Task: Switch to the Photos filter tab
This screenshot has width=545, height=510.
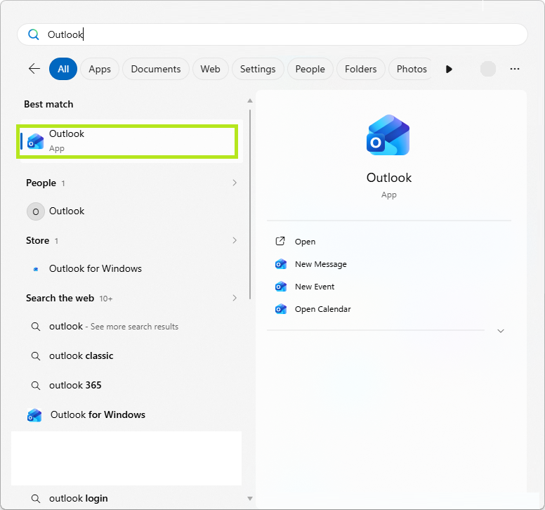Action: (412, 69)
